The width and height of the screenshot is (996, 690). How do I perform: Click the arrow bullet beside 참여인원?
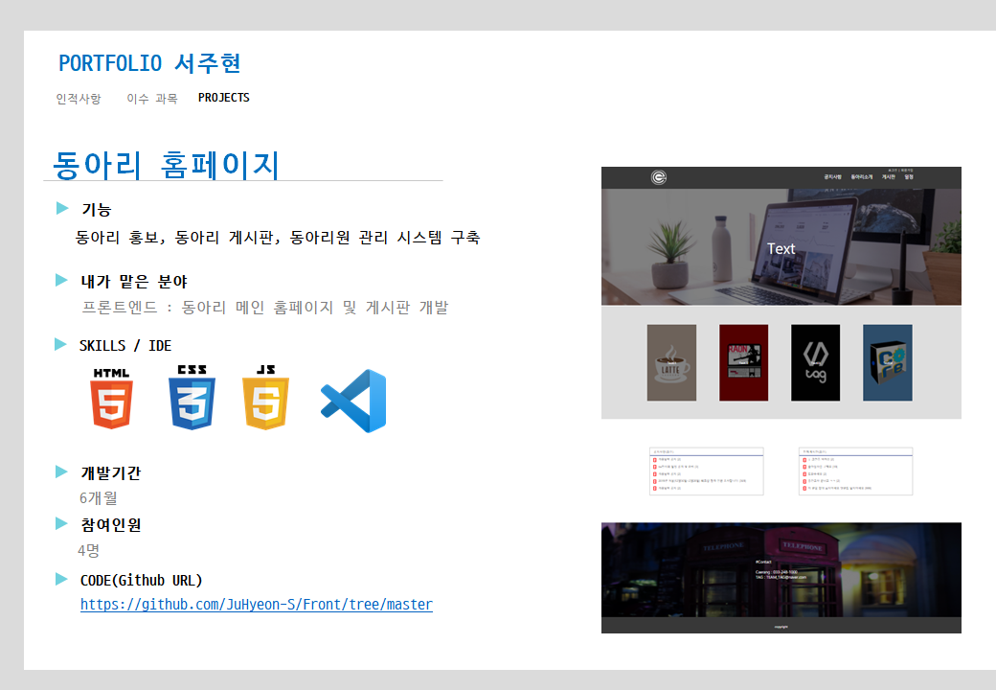click(x=61, y=523)
